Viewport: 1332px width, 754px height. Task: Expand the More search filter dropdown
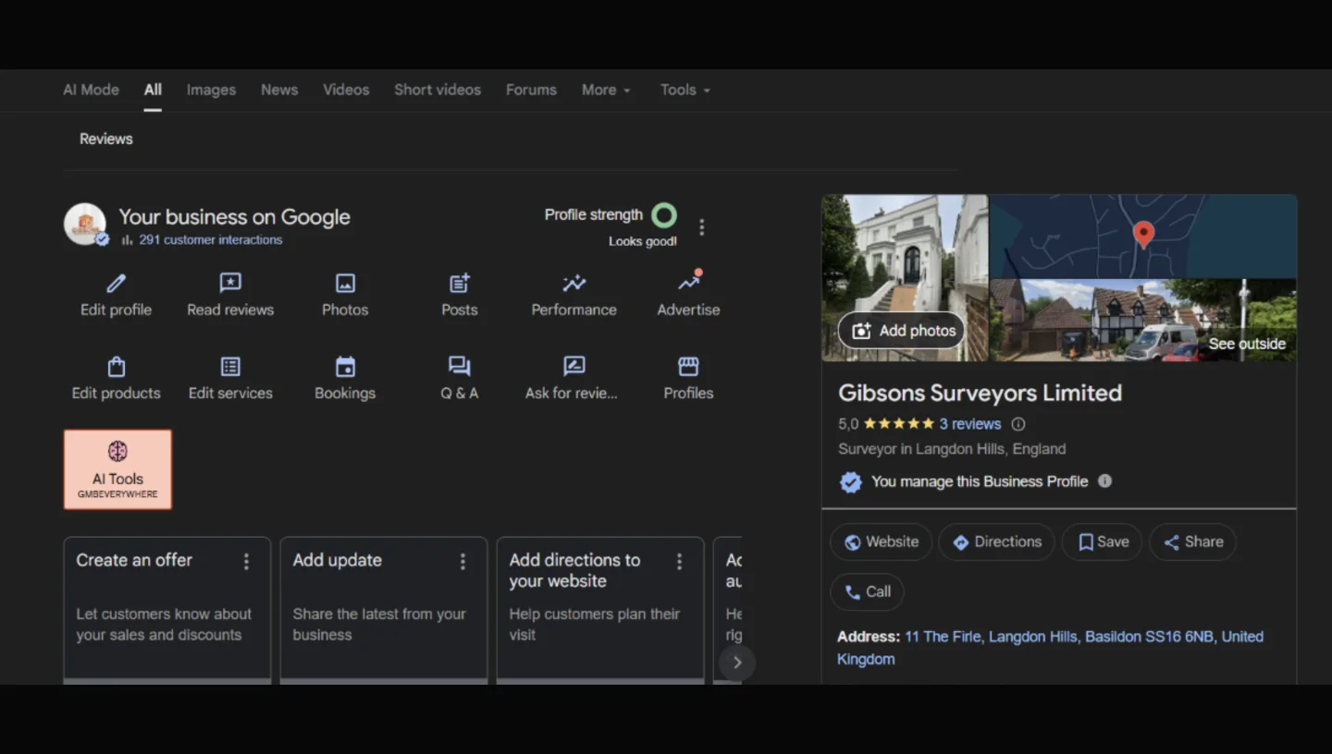pyautogui.click(x=606, y=90)
